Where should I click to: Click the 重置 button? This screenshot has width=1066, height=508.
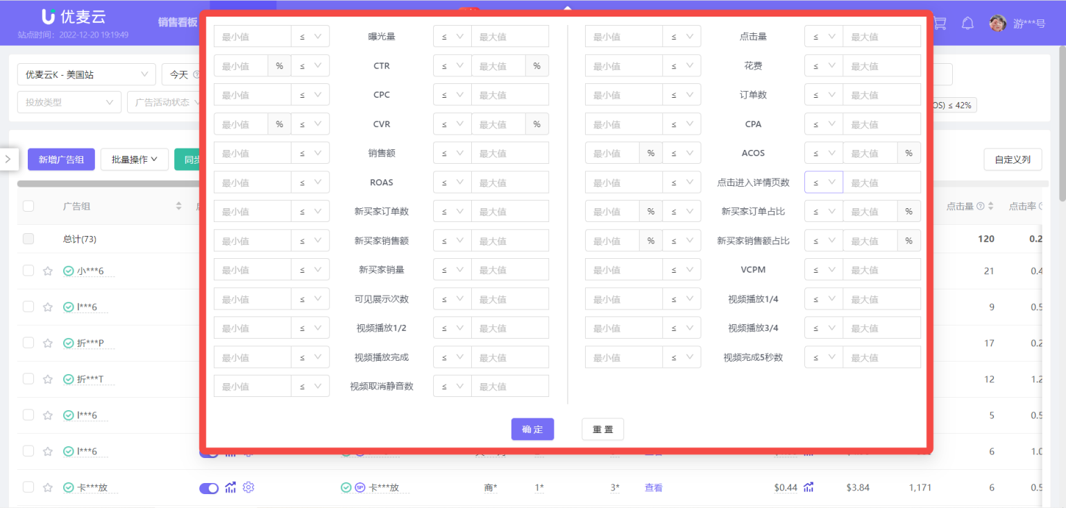click(602, 429)
